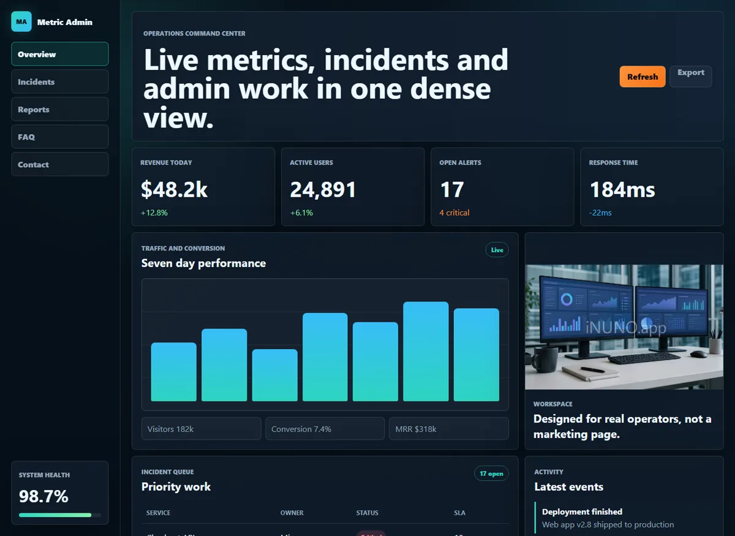Click the 'Deployment finished' event
The image size is (735, 536).
tap(582, 511)
